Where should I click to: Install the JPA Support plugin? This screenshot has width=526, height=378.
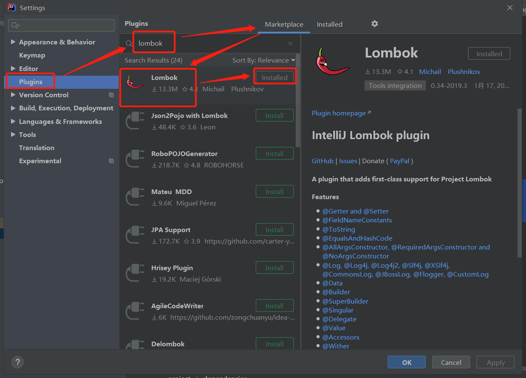point(275,230)
